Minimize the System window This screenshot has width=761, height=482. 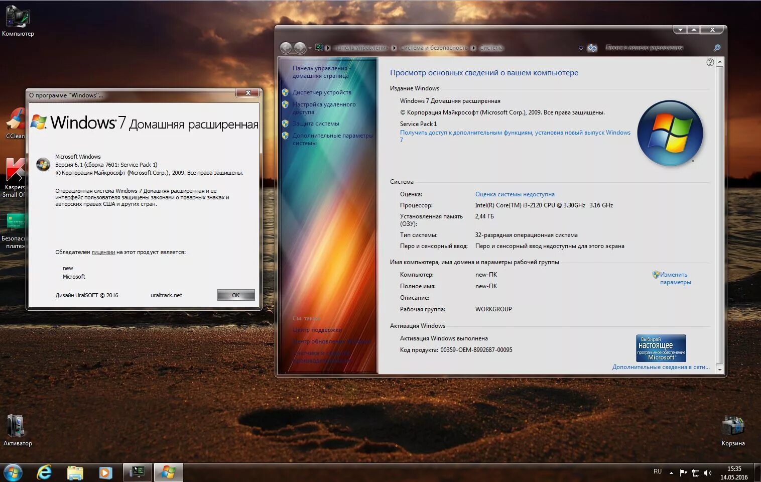680,30
